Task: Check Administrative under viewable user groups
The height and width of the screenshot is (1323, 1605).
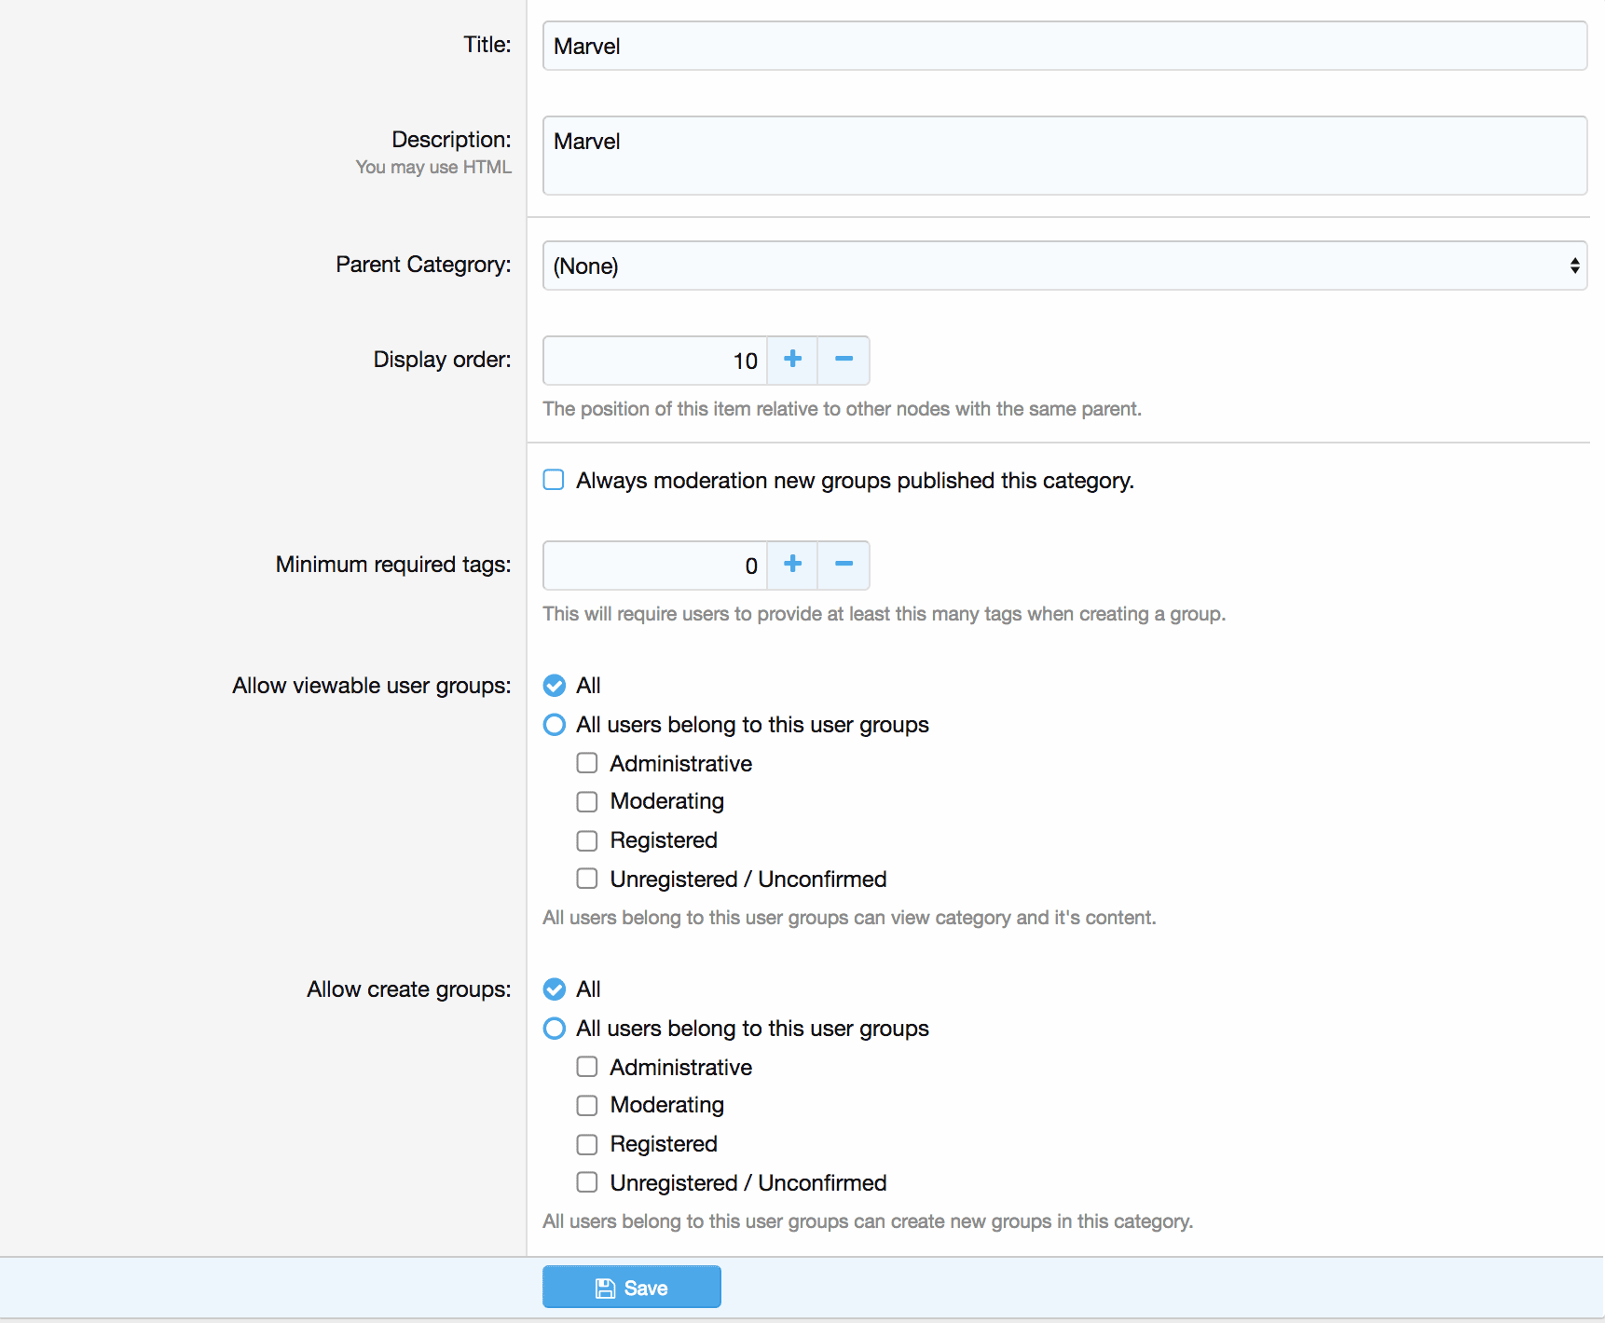Action: point(587,763)
